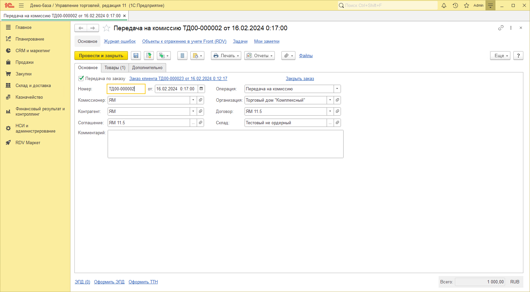Select the Основное navigation item

(87, 42)
